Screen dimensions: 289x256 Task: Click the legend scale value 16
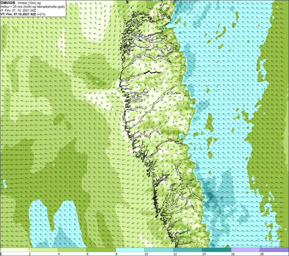click(x=233, y=254)
